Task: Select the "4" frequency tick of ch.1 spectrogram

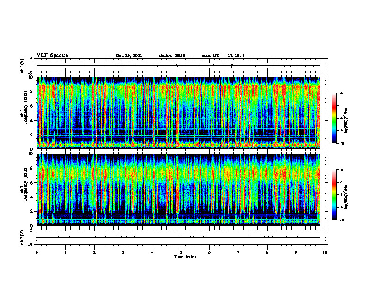Action: 32,121
